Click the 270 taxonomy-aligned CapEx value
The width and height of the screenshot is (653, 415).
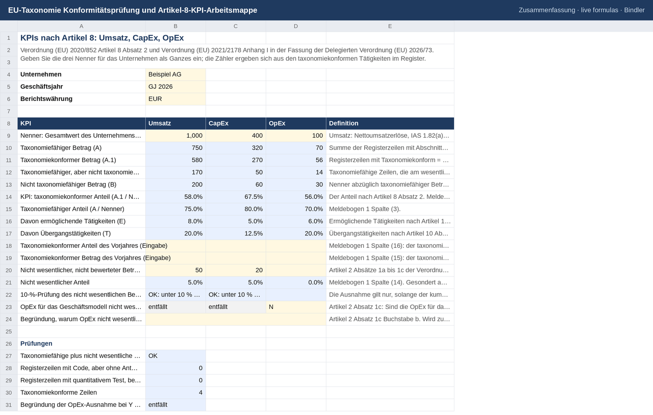click(236, 160)
